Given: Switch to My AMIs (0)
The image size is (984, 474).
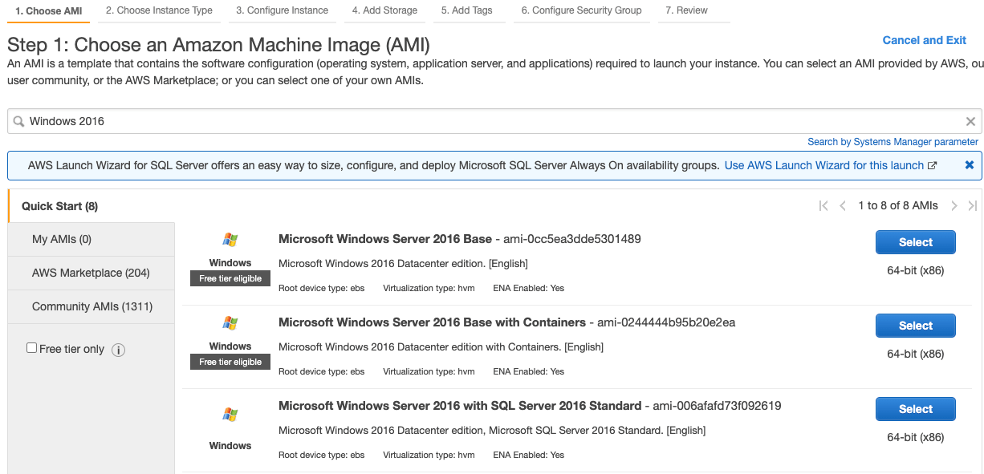Looking at the screenshot, I should pos(62,239).
